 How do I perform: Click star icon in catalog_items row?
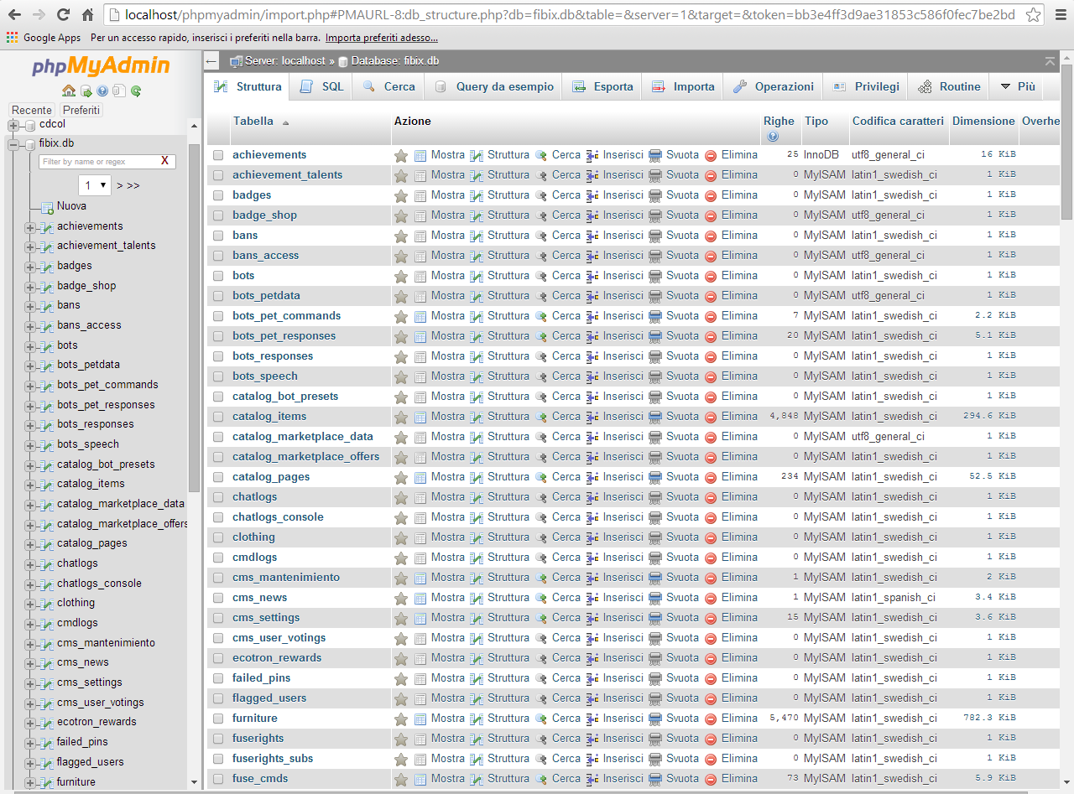pyautogui.click(x=401, y=417)
